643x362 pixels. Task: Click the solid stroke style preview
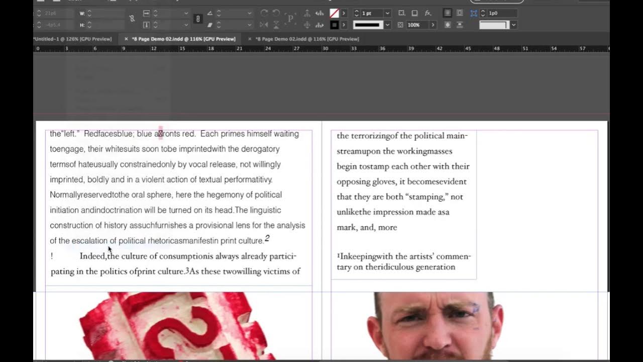click(368, 25)
